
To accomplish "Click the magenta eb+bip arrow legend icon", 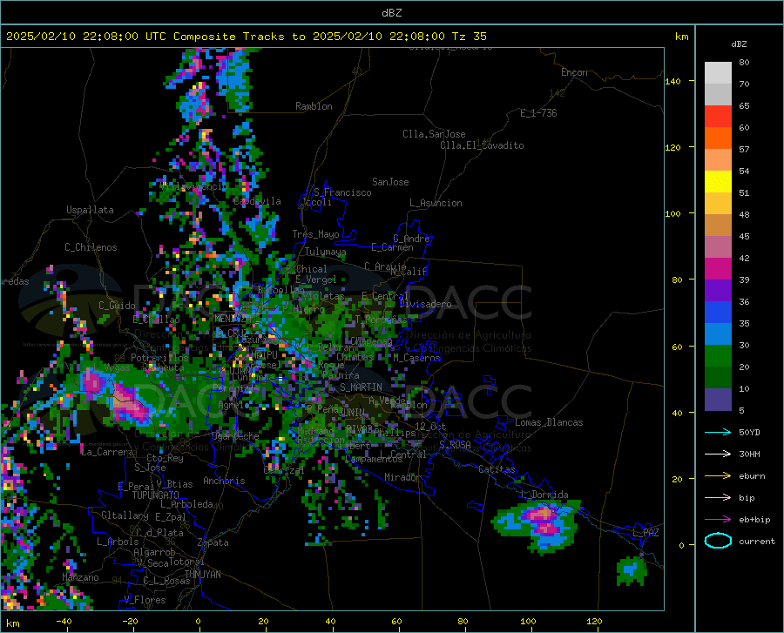I will [x=718, y=519].
